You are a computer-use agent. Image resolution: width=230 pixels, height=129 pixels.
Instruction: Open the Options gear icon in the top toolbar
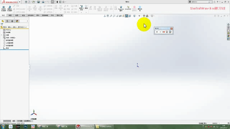[63, 2]
